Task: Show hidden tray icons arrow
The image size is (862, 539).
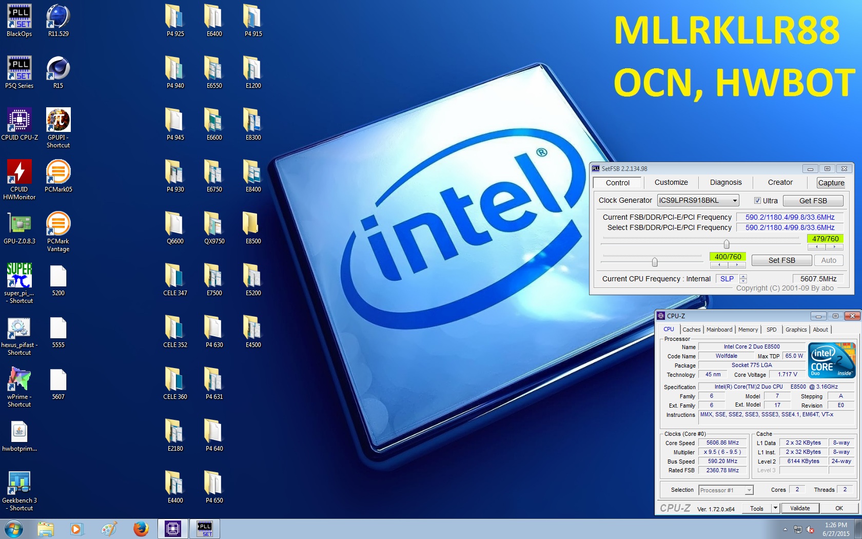Action: 785,529
